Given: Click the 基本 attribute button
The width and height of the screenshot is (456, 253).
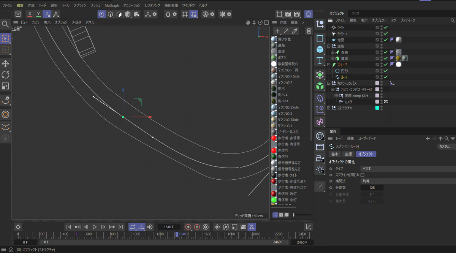Looking at the screenshot, I should 335,154.
